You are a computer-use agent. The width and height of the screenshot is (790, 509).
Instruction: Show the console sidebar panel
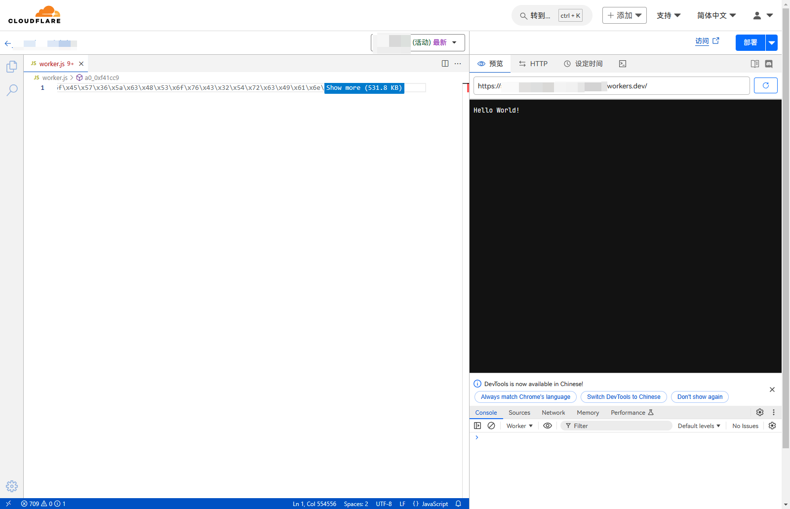(x=477, y=426)
